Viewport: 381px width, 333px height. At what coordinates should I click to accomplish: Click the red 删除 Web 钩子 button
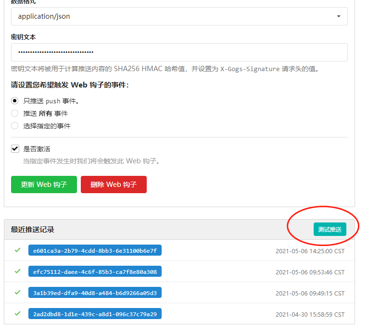tap(114, 185)
